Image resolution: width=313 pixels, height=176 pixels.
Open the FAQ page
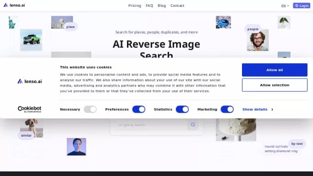tap(149, 5)
